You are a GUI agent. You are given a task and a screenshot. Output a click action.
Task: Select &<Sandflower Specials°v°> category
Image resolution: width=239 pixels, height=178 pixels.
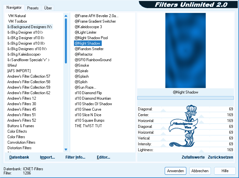pos(28,60)
